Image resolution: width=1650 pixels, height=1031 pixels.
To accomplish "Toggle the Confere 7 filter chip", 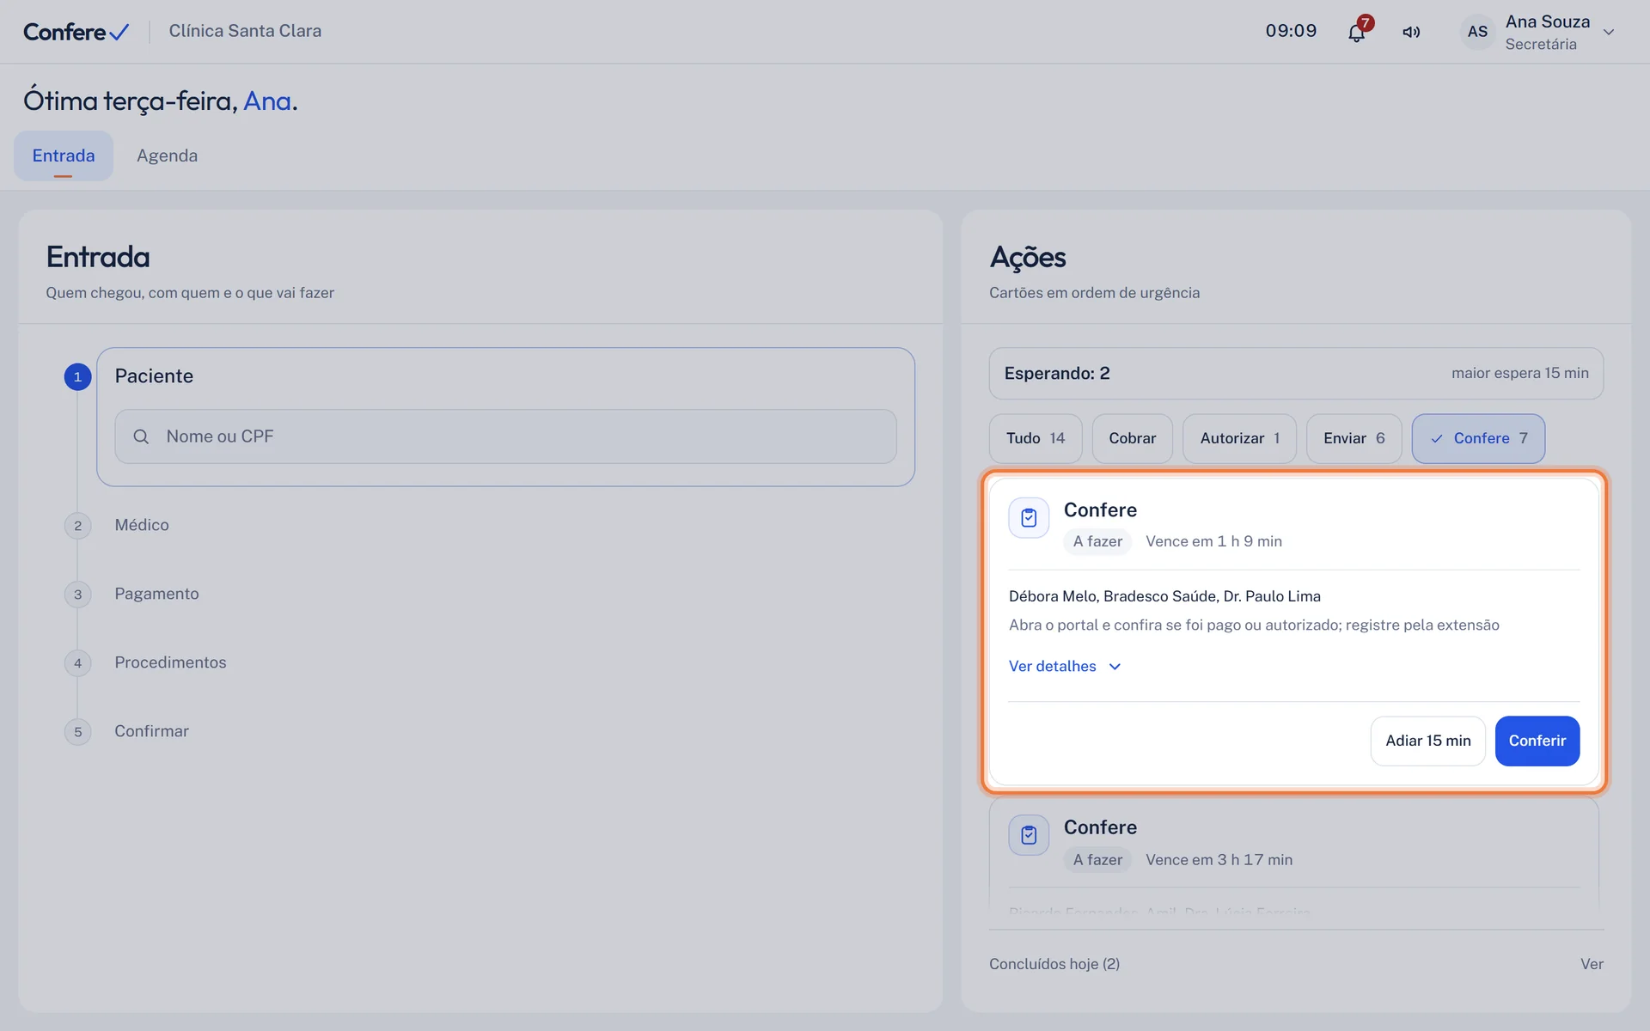I will [x=1478, y=438].
